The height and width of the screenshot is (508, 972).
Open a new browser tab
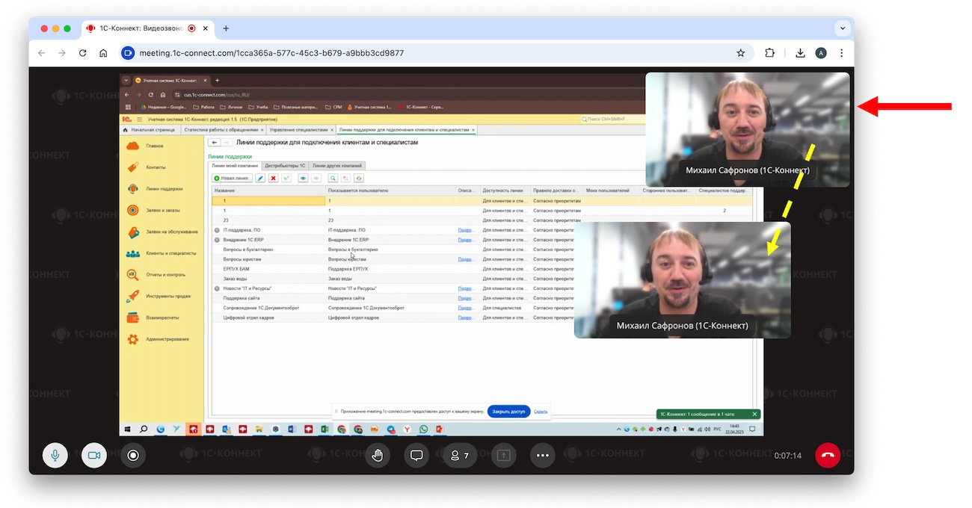pyautogui.click(x=226, y=28)
